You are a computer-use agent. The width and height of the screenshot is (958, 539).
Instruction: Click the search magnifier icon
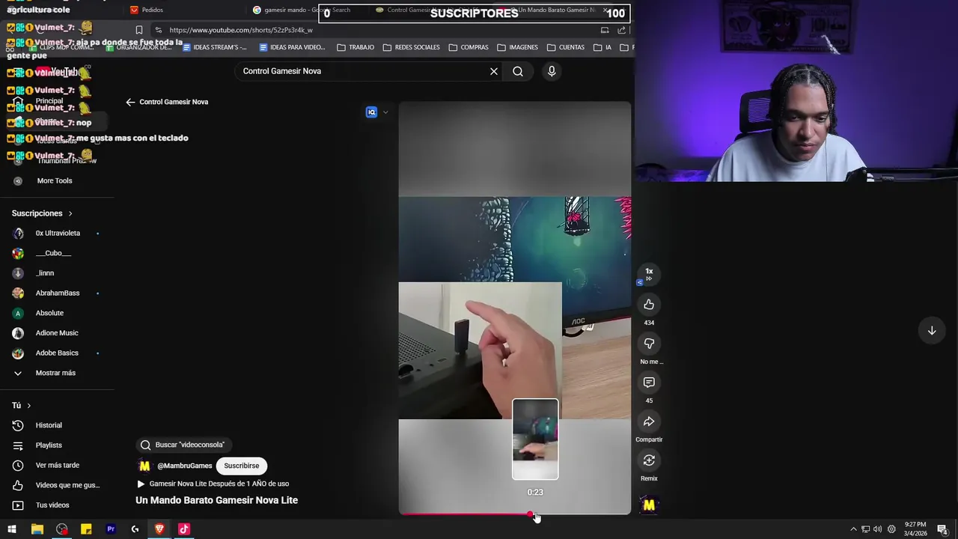click(x=518, y=71)
